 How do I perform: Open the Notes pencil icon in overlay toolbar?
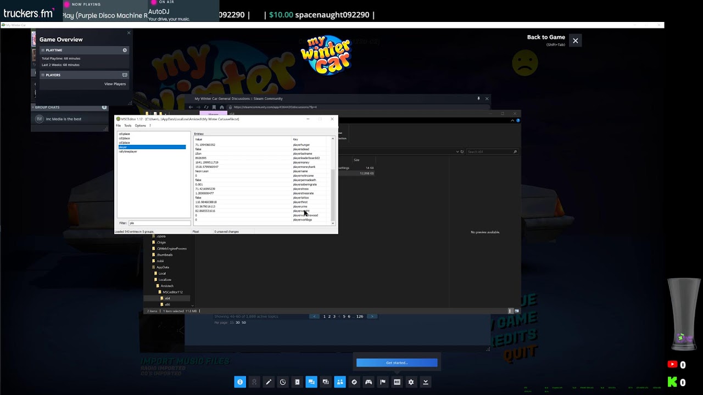click(269, 382)
